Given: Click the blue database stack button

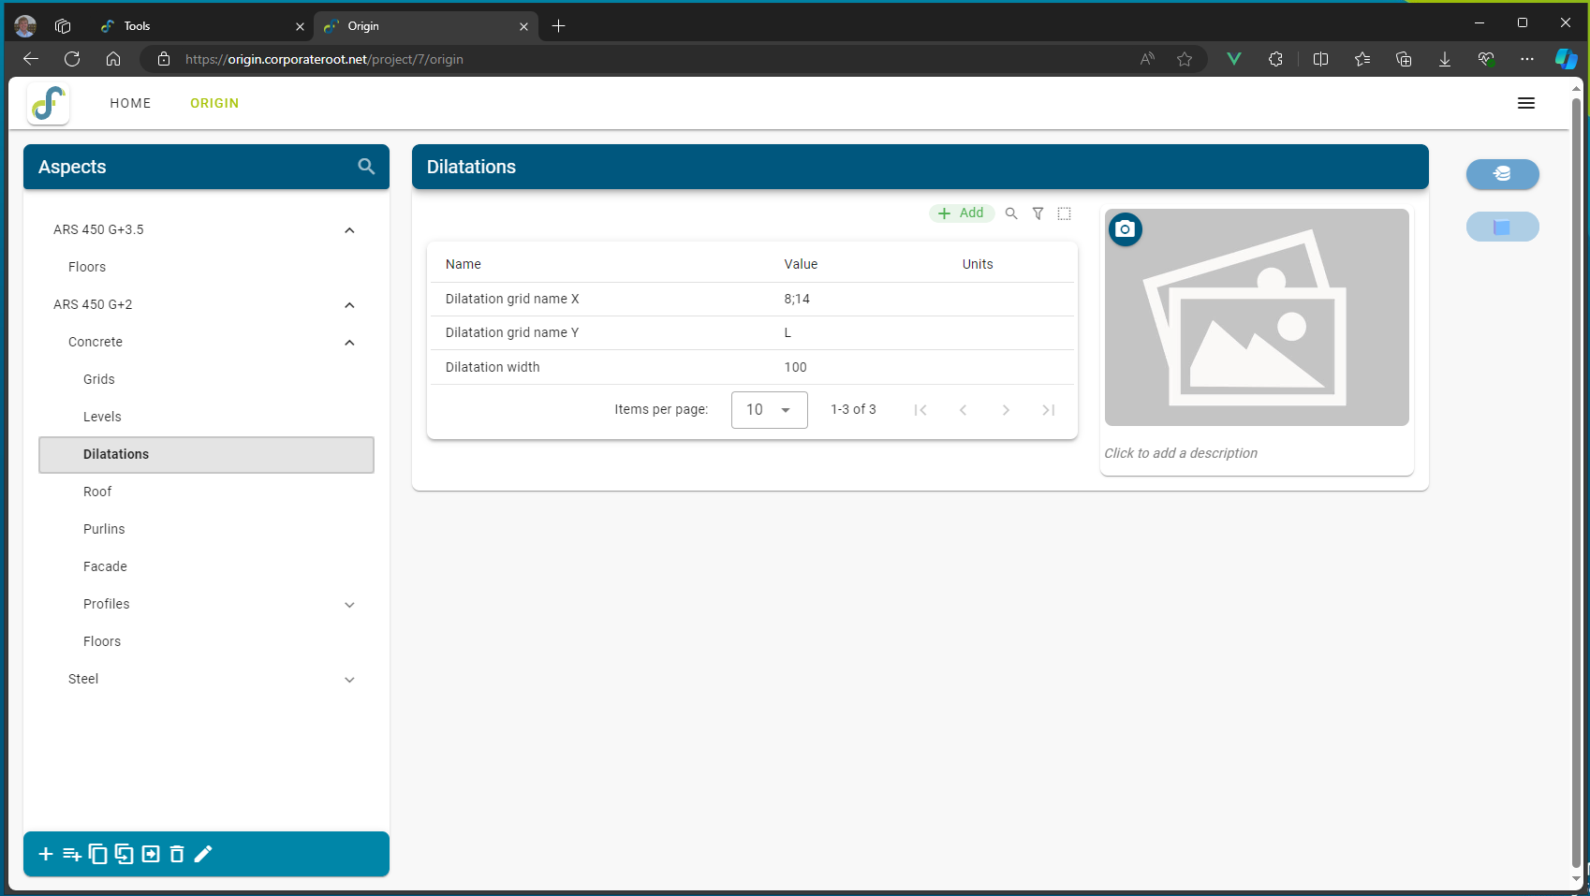Looking at the screenshot, I should 1502,174.
